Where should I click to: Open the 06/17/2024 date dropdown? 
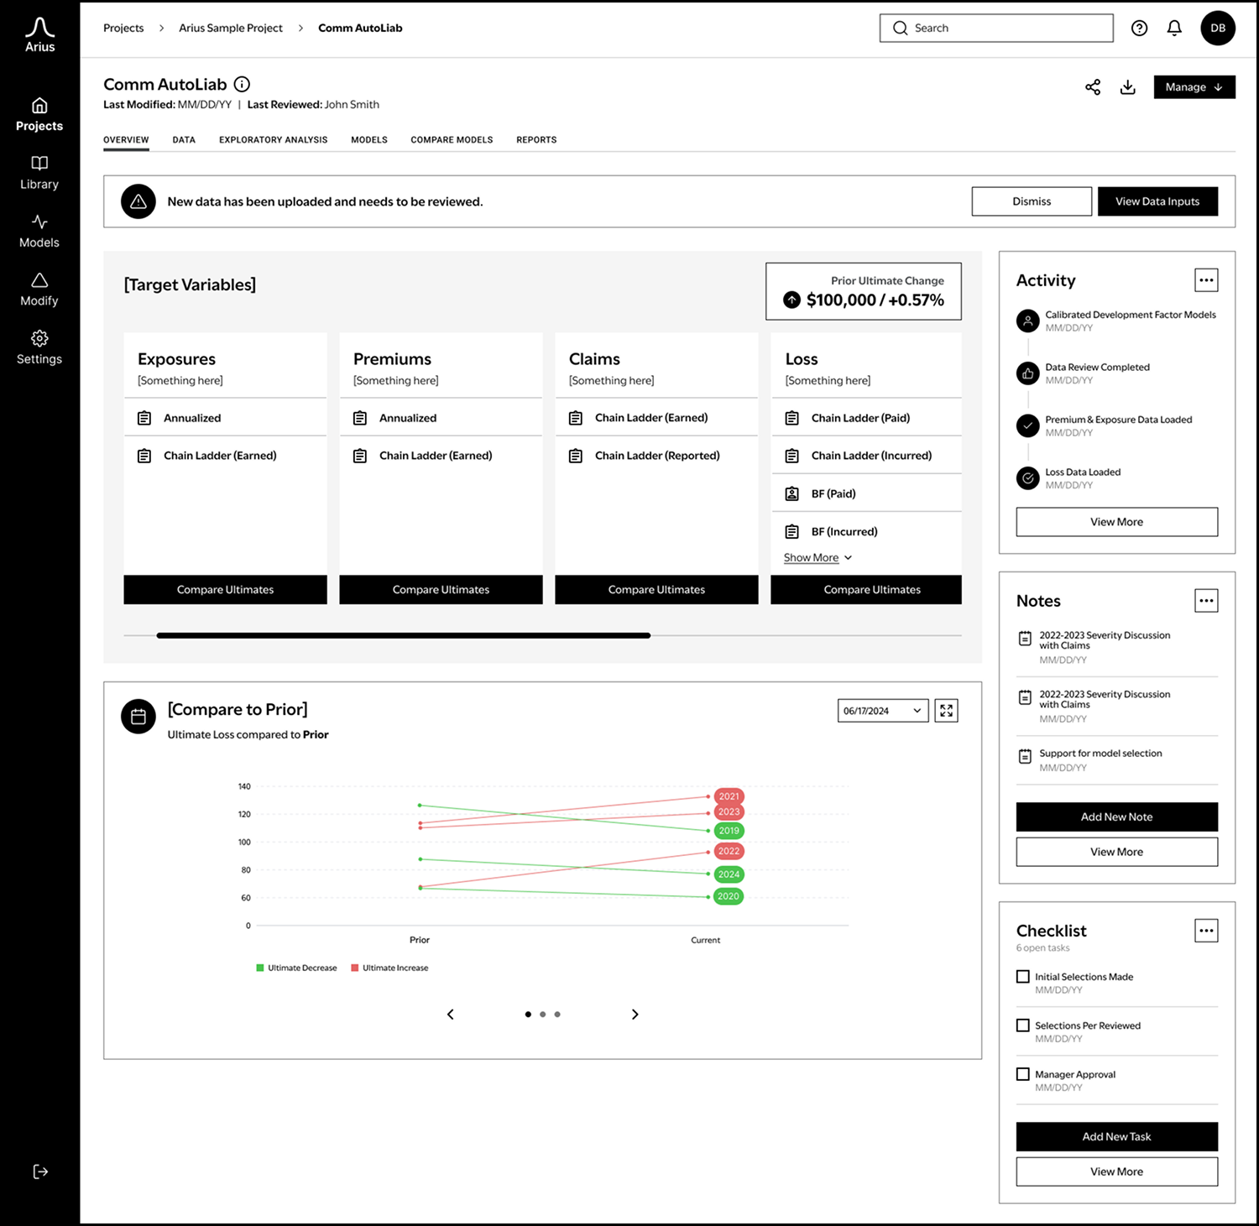coord(883,711)
